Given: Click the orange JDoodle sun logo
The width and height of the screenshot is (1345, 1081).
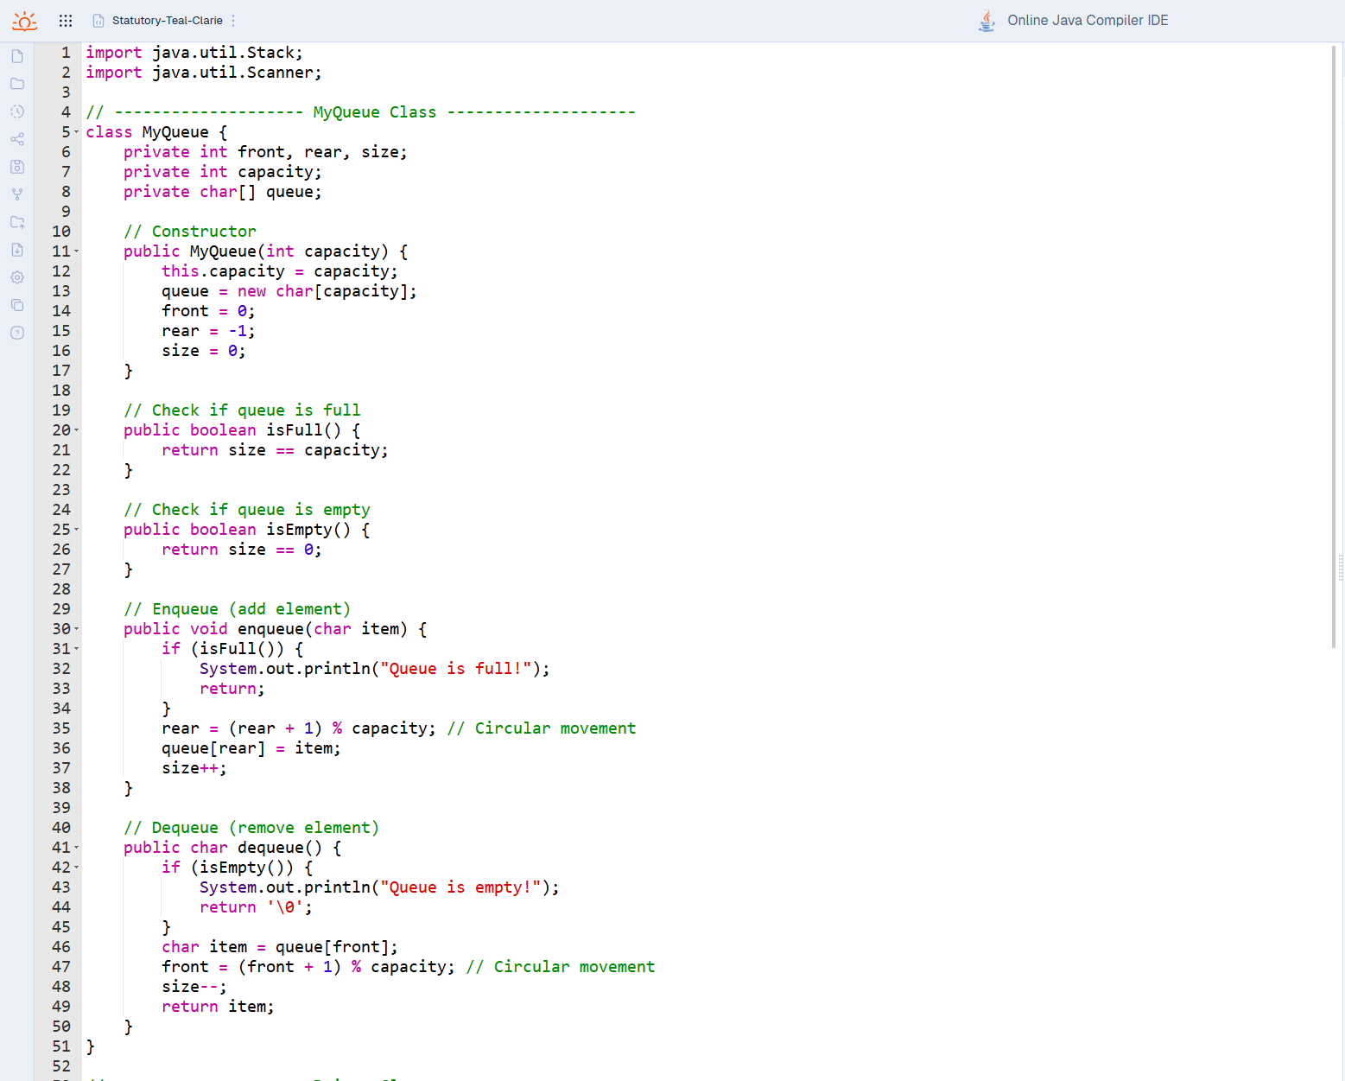Looking at the screenshot, I should coord(24,21).
